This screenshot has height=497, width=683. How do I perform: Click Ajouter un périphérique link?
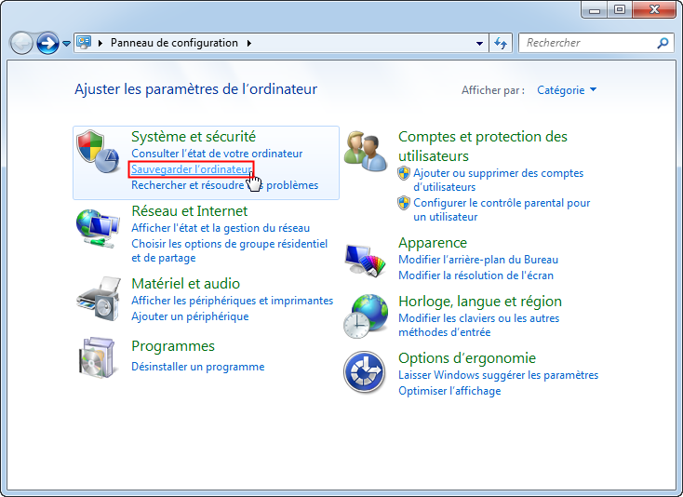click(190, 316)
